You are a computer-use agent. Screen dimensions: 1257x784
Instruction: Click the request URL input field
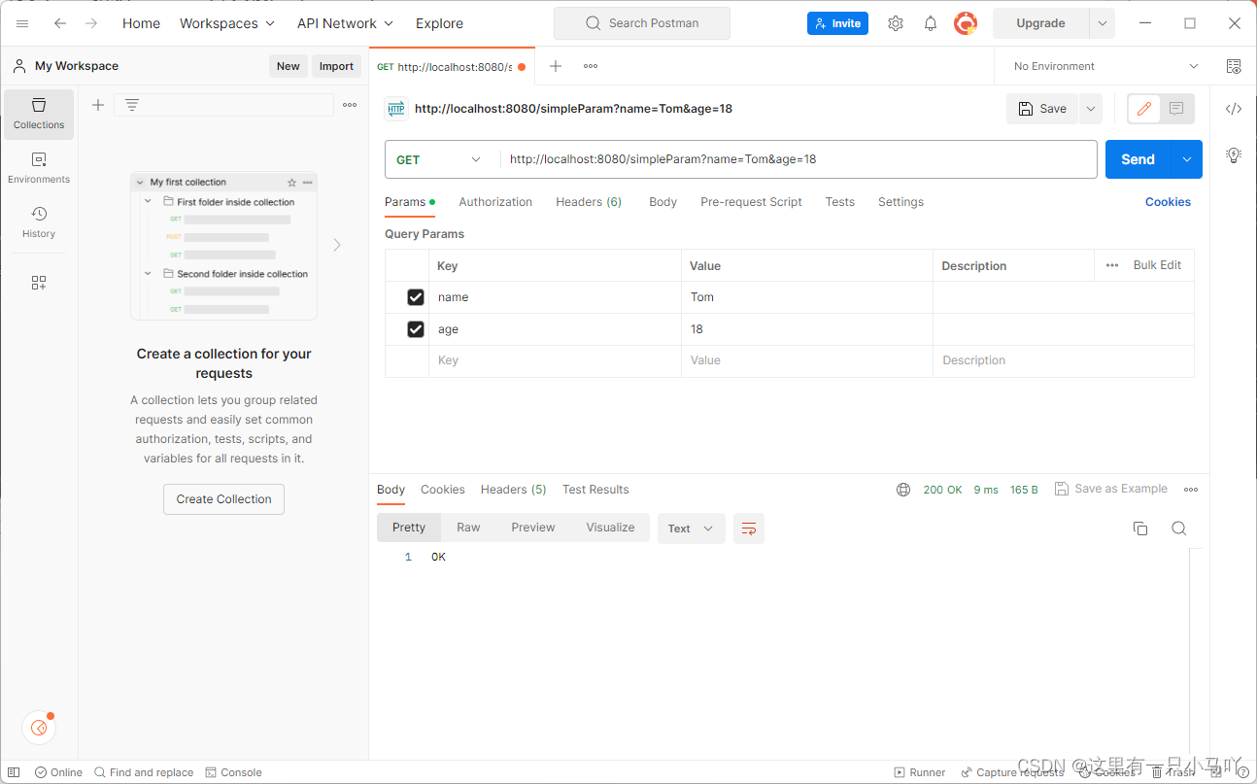tap(798, 159)
